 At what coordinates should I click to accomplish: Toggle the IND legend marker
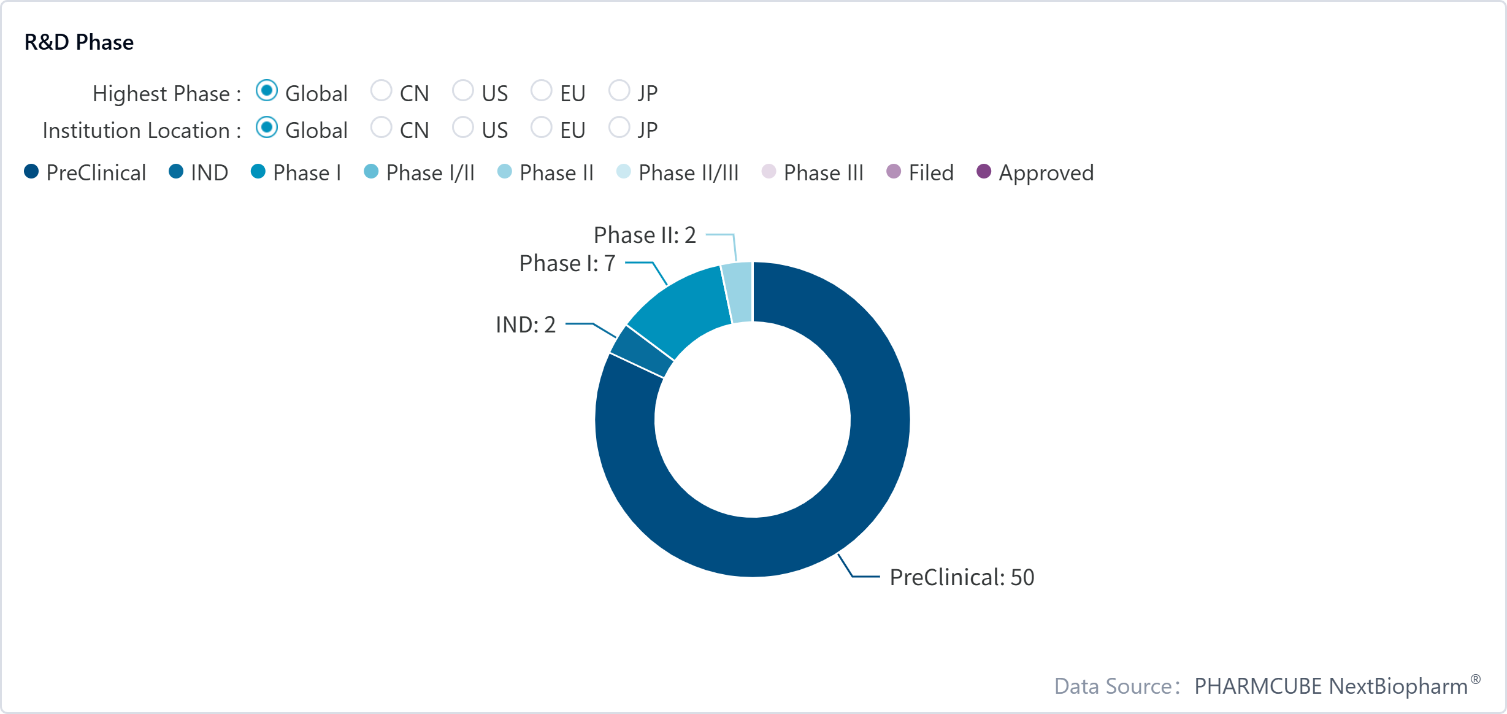(176, 172)
